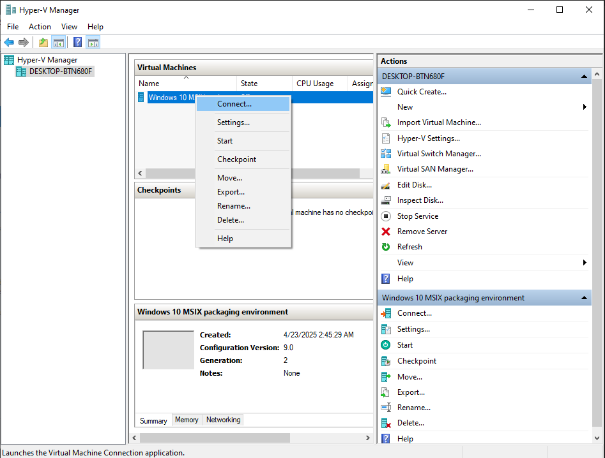Viewport: 605px width, 458px height.
Task: Click the Quick Create icon in Actions pane
Action: point(386,92)
